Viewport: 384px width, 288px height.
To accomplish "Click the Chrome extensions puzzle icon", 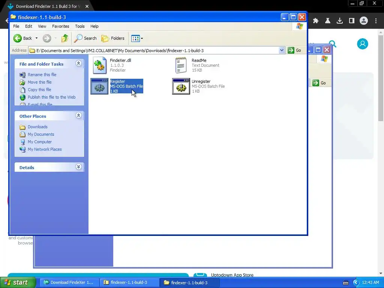I will [316, 21].
